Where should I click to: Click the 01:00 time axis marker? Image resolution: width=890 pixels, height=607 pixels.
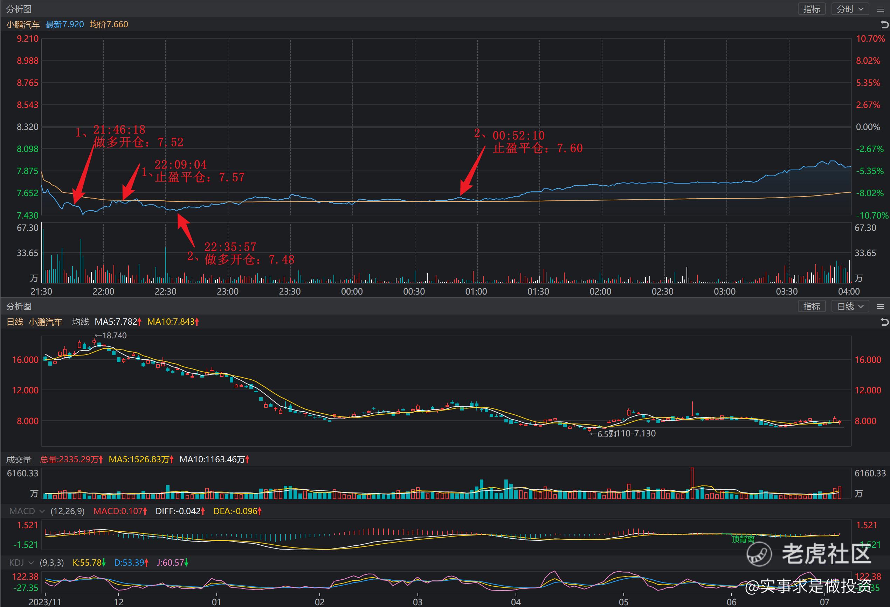tap(476, 291)
